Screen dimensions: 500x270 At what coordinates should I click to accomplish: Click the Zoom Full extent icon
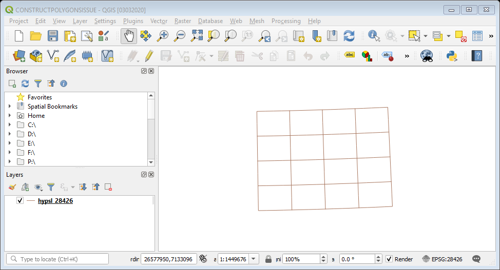pos(197,36)
